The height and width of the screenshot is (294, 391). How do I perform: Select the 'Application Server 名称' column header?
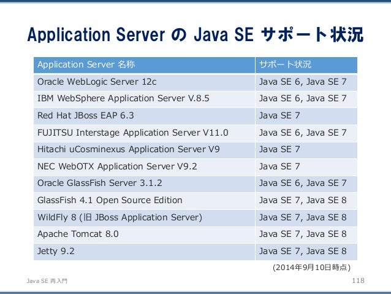tap(145, 65)
